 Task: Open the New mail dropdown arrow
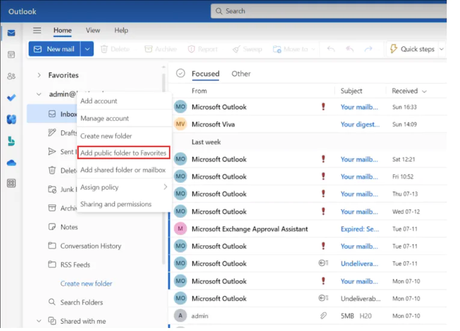coord(87,49)
